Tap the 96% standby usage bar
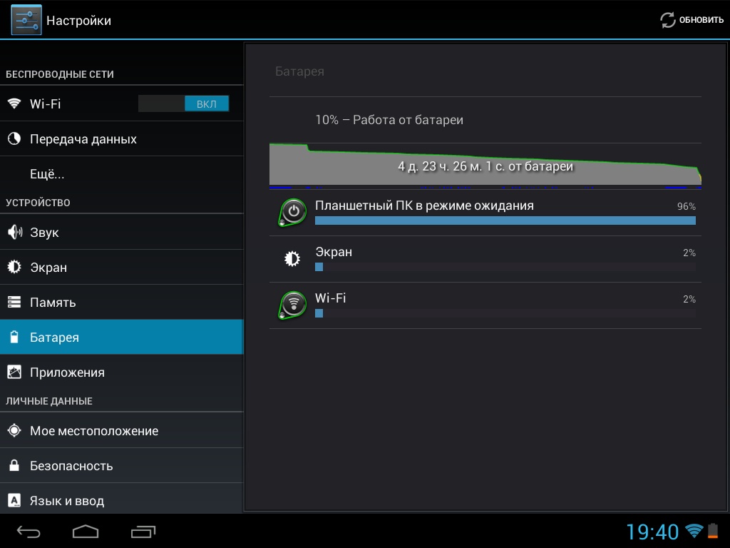 click(505, 220)
